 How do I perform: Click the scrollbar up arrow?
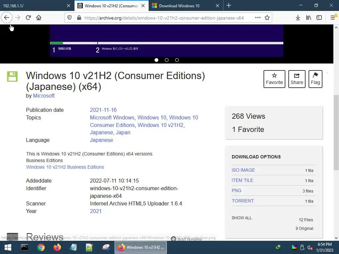[x=336, y=27]
